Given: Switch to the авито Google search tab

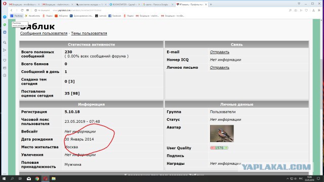Looking at the screenshot, I should pyautogui.click(x=158, y=5).
